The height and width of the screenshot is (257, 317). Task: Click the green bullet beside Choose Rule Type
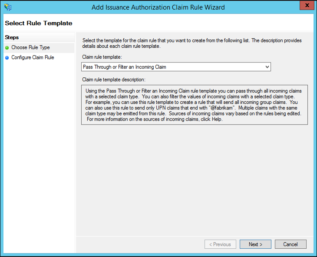pyautogui.click(x=7, y=48)
